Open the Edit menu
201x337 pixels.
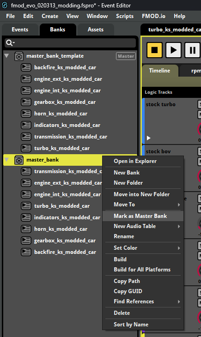pos(28,16)
